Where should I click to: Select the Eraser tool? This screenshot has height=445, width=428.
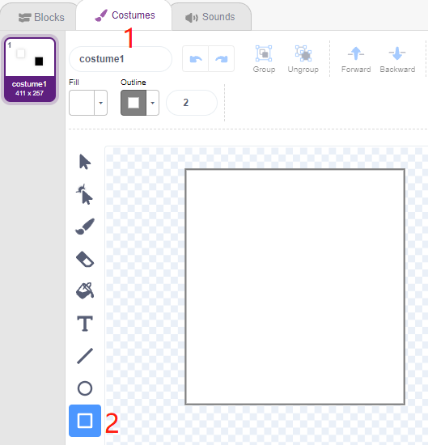(85, 259)
